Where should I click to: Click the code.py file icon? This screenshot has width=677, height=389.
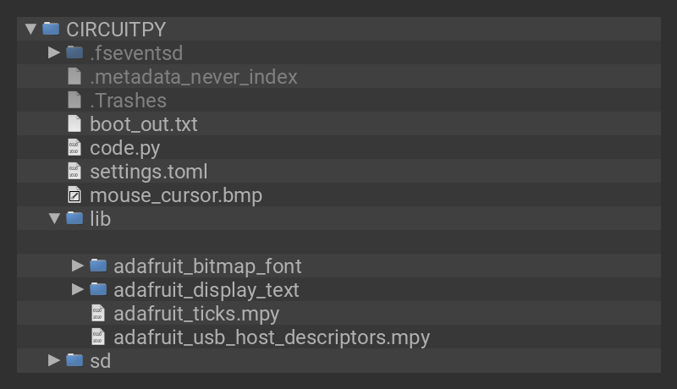coord(74,147)
